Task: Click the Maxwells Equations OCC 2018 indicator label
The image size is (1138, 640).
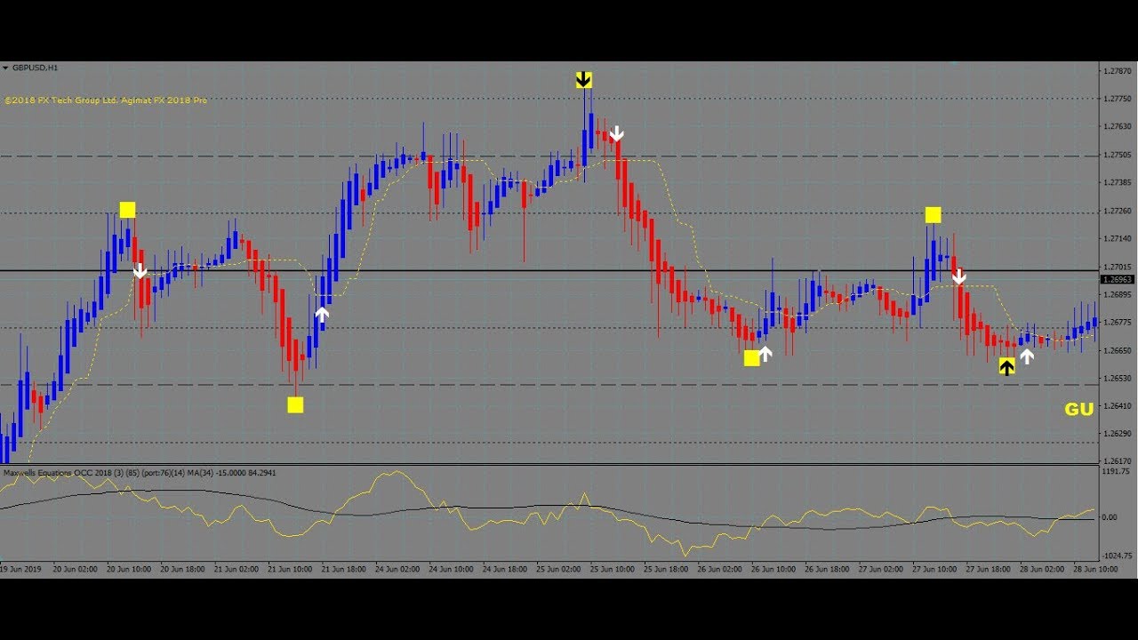Action: pyautogui.click(x=140, y=473)
